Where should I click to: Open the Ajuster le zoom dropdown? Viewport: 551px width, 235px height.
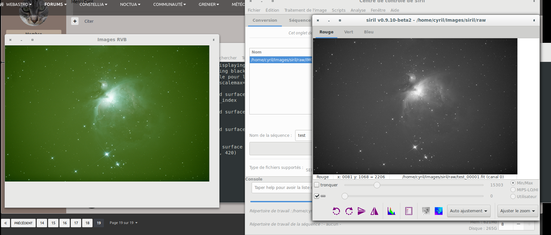518,211
